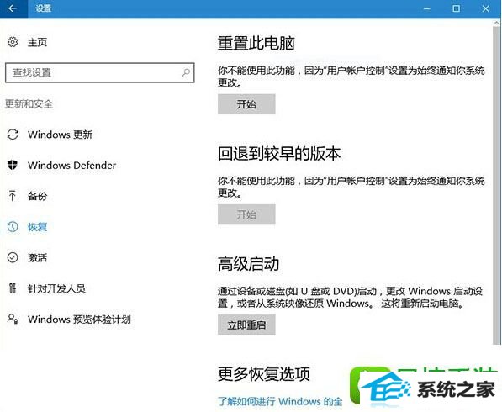
Task: Minimize the 设置 window
Action: 427,8
